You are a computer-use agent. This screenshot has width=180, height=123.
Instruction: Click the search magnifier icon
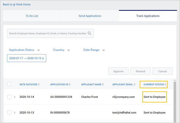tap(90, 33)
